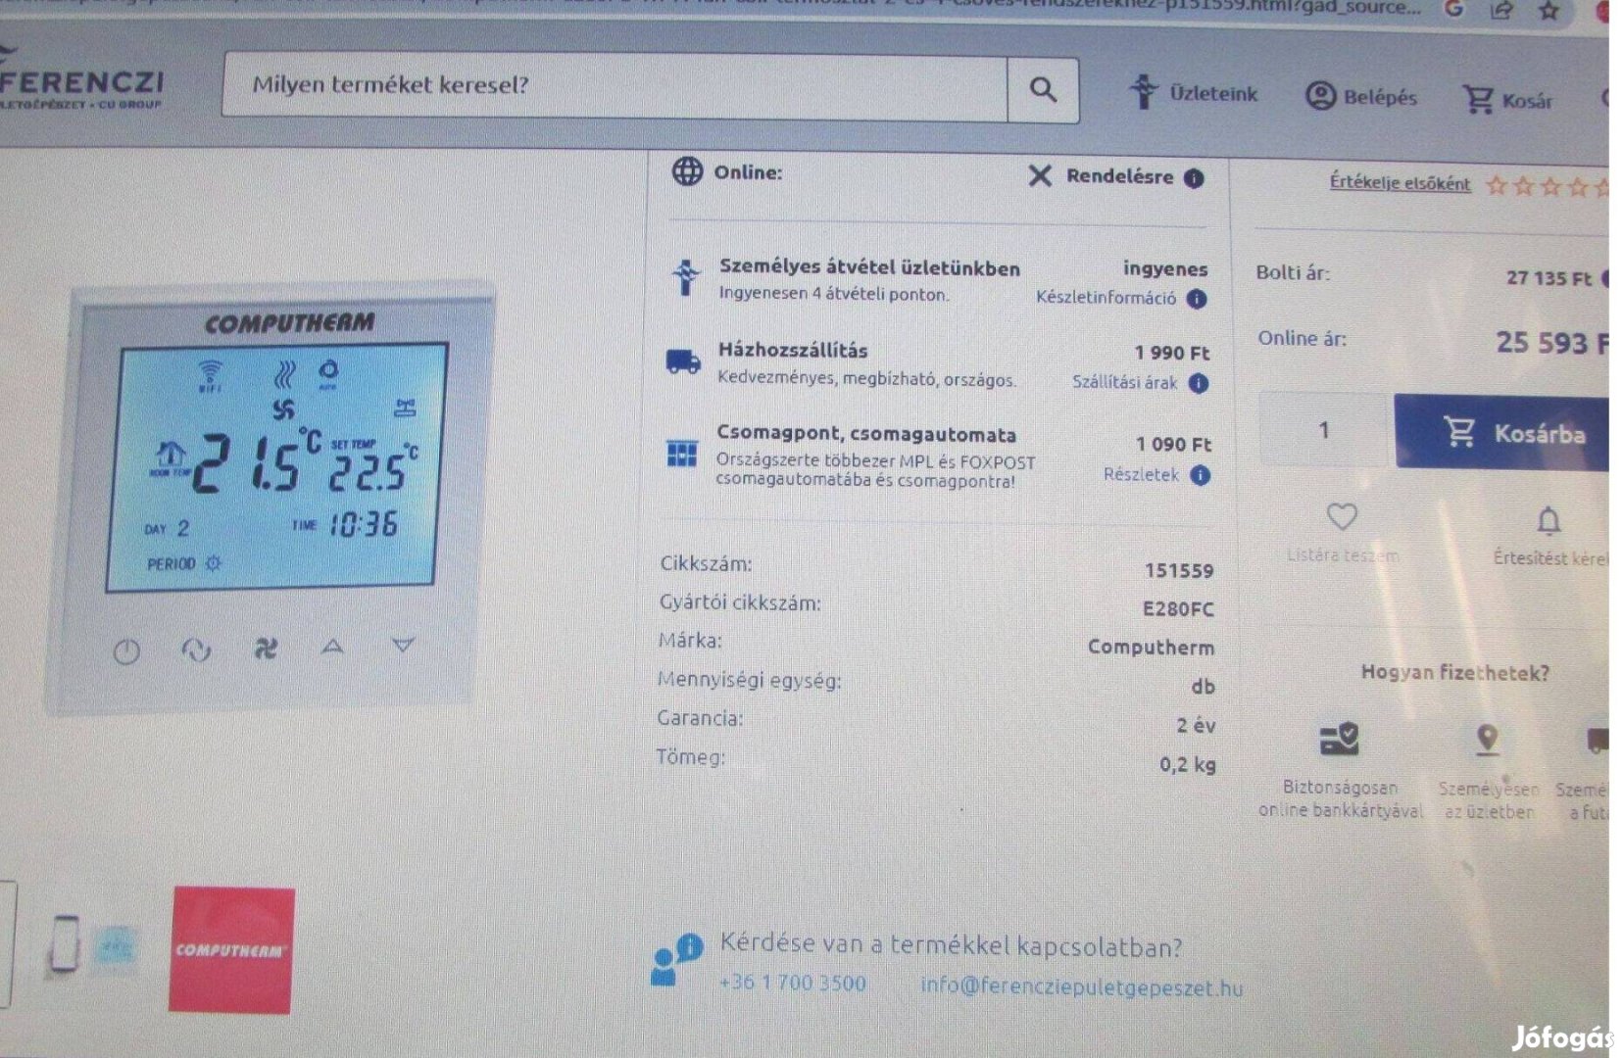Click the globe icon next to Online
1623x1058 pixels.
[687, 170]
